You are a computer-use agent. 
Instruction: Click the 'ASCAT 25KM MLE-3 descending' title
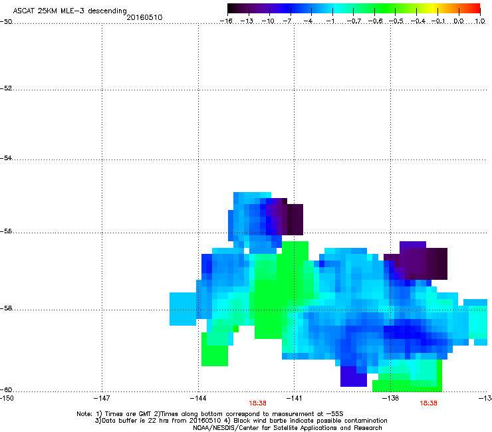point(70,11)
